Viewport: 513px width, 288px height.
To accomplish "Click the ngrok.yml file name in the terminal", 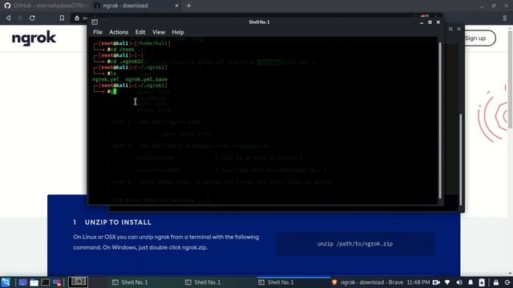I will 106,79.
